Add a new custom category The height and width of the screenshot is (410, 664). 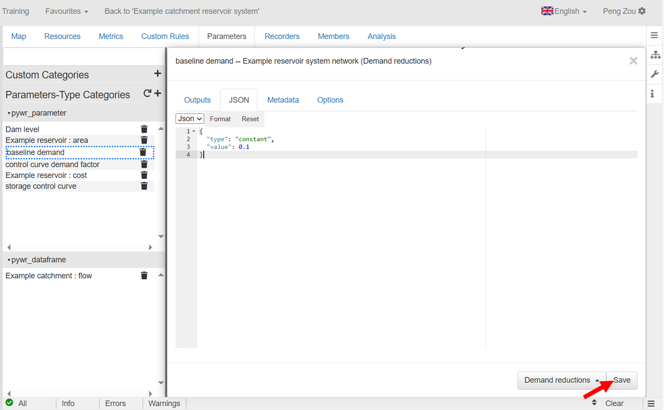158,74
